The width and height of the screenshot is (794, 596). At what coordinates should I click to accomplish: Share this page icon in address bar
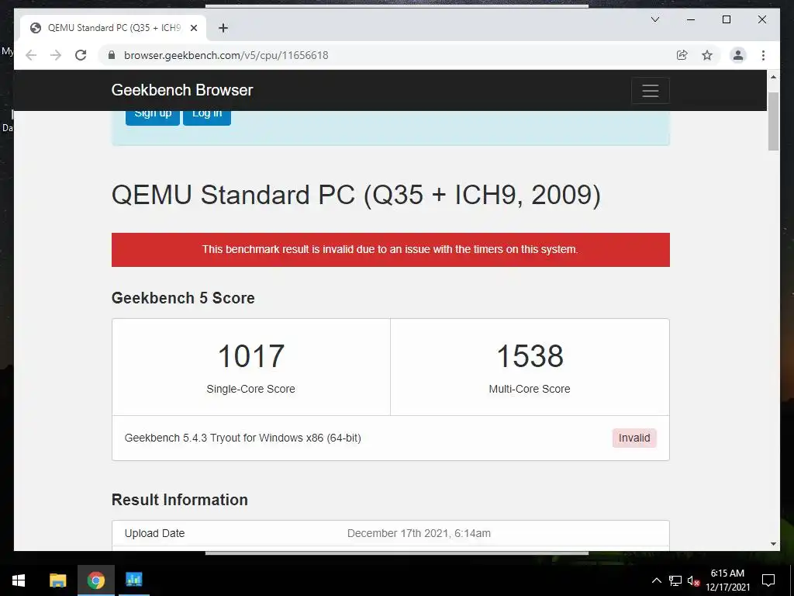pyautogui.click(x=682, y=55)
